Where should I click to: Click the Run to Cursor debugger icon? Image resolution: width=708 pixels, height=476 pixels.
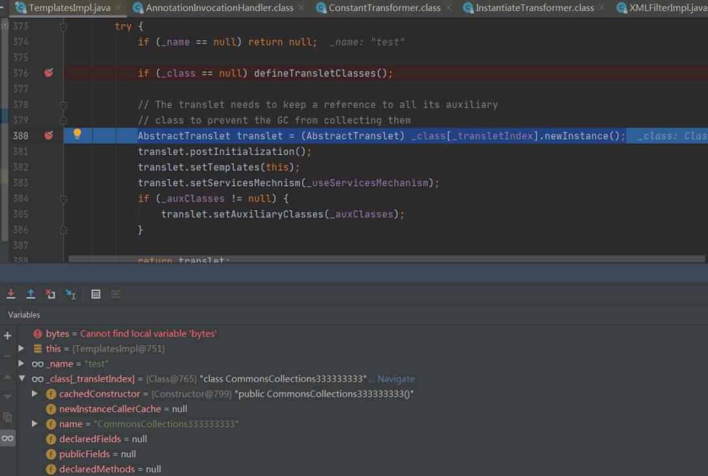(70, 294)
